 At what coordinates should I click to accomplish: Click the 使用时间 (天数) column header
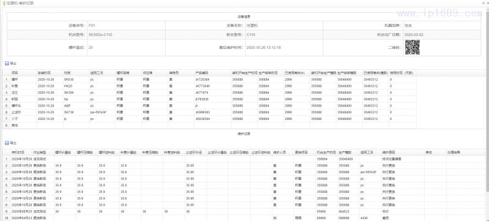pyautogui.click(x=402, y=73)
